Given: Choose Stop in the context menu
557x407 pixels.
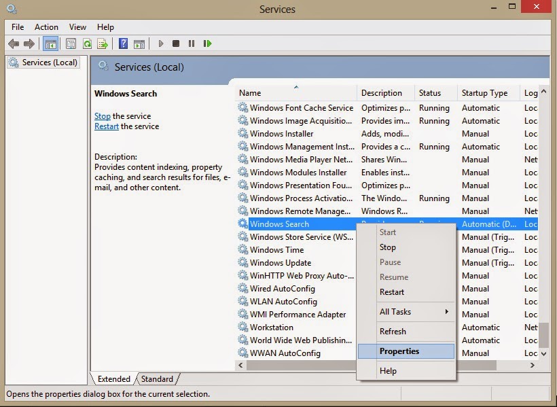Looking at the screenshot, I should pos(406,247).
